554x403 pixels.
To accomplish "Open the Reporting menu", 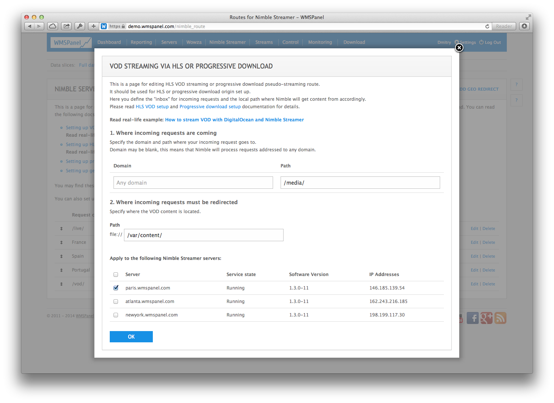I will tap(141, 42).
